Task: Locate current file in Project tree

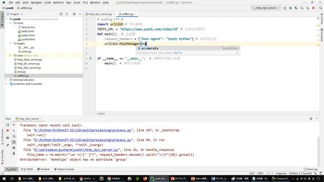Action: pos(61,14)
